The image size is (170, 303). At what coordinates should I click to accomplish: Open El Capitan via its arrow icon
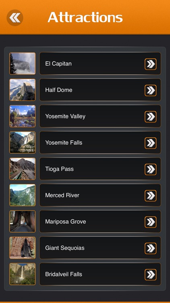point(151,64)
